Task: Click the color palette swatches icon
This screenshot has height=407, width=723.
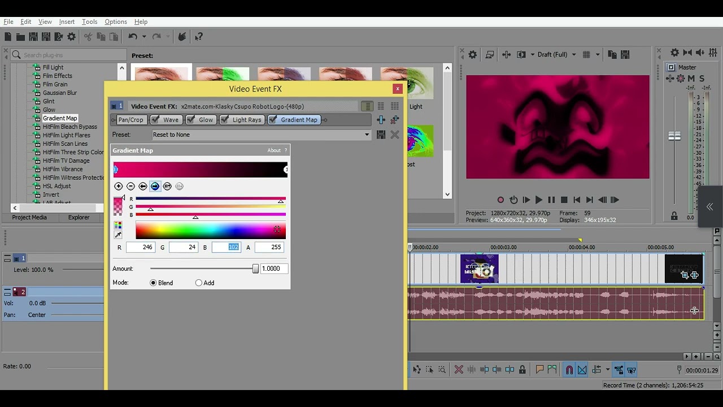Action: 118,226
